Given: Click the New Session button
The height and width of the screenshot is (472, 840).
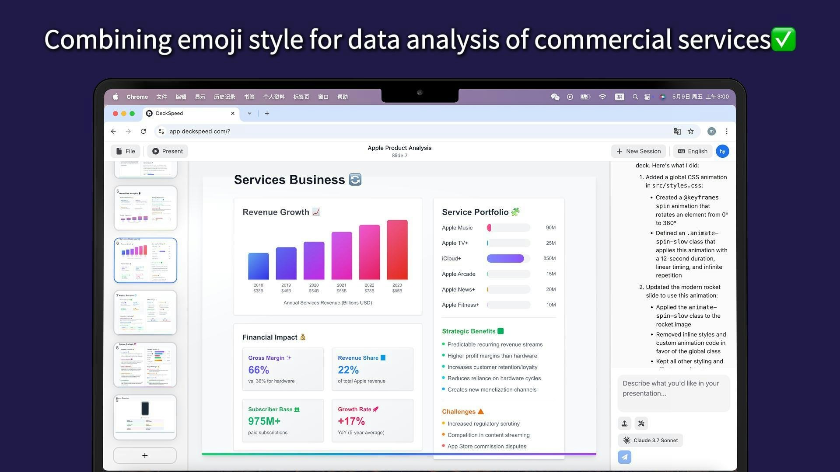Looking at the screenshot, I should [x=638, y=151].
